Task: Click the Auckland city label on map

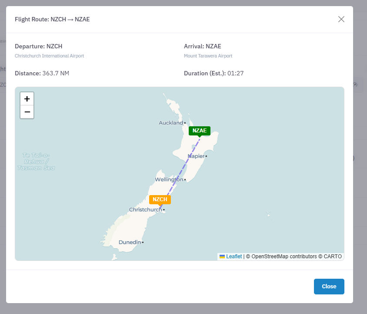Action: (171, 123)
